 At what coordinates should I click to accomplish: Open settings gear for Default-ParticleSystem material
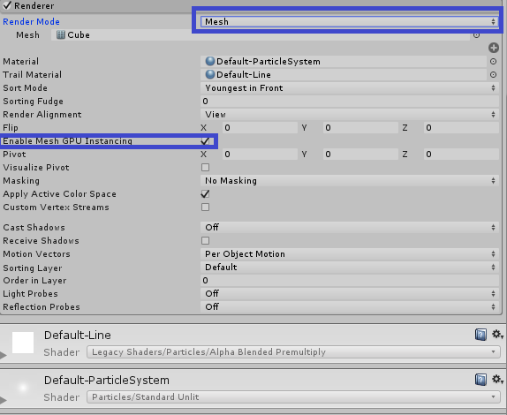point(497,379)
